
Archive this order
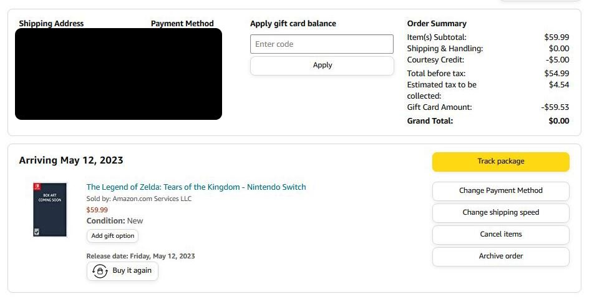tap(500, 257)
